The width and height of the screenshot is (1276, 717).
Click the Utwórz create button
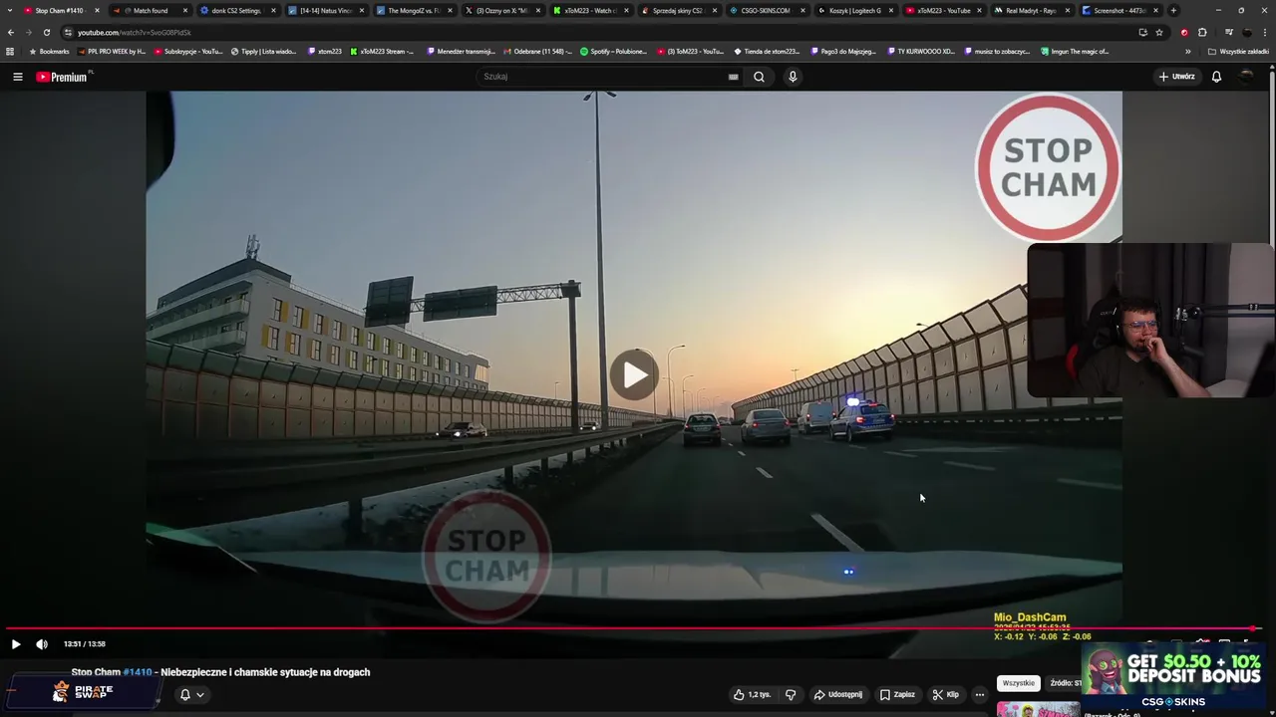1176,77
